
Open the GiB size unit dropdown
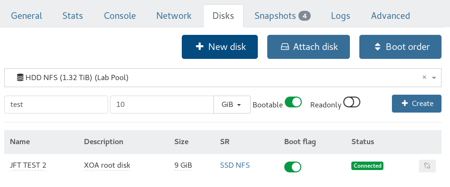point(232,105)
